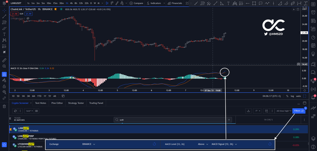Switch to the Text Notes tab
This screenshot has height=151, width=317.
click(41, 103)
